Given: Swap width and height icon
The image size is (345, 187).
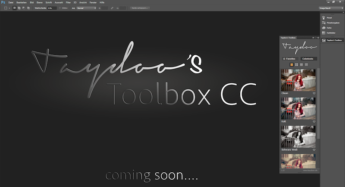Looking at the screenshot, I should 112,8.
